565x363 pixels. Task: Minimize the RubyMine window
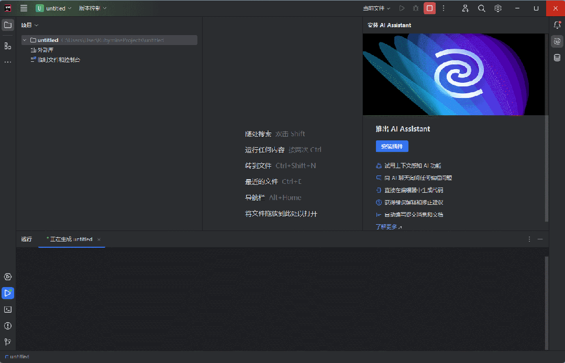517,8
